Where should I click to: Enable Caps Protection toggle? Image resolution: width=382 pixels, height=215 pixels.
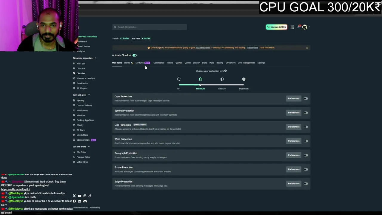click(306, 99)
